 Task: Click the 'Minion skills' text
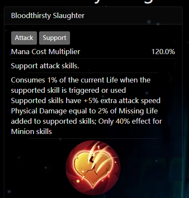pyautogui.click(x=31, y=131)
